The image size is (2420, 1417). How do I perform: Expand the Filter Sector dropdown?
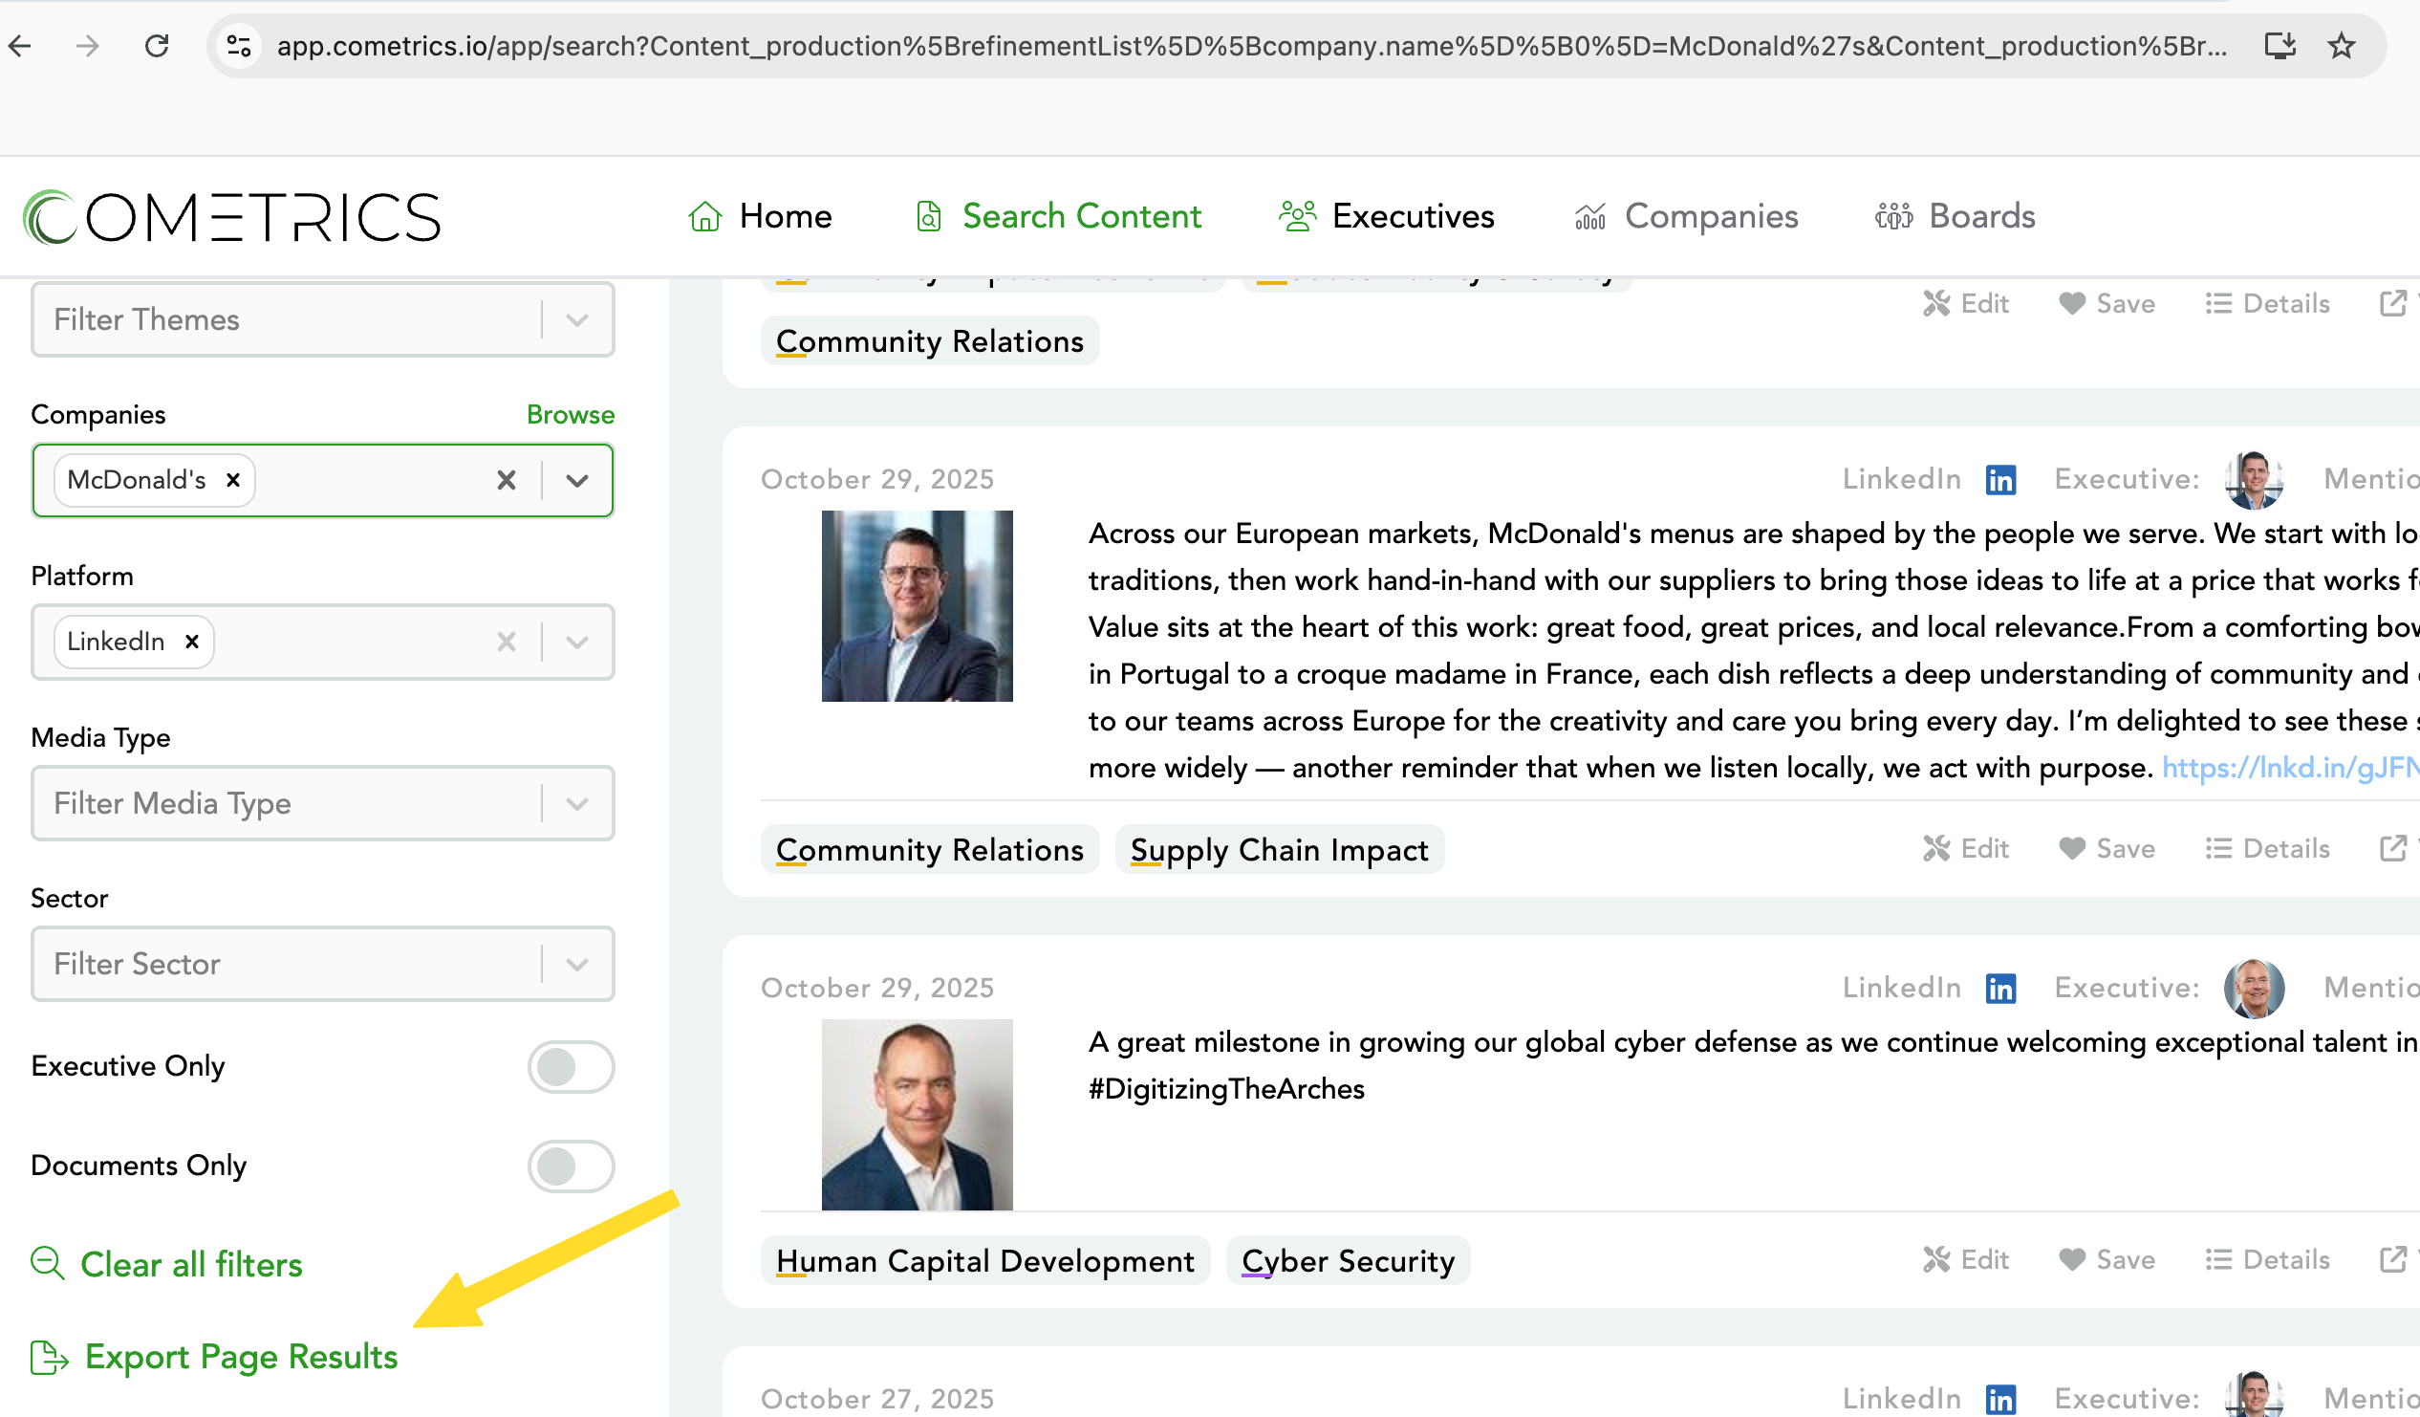pos(577,964)
